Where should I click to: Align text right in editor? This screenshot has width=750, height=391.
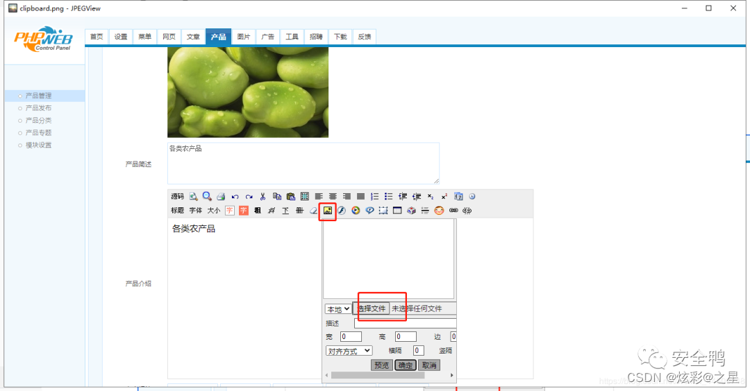click(347, 197)
